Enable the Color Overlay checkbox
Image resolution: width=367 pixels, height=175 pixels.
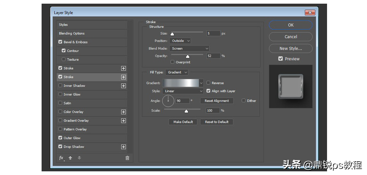coord(60,112)
